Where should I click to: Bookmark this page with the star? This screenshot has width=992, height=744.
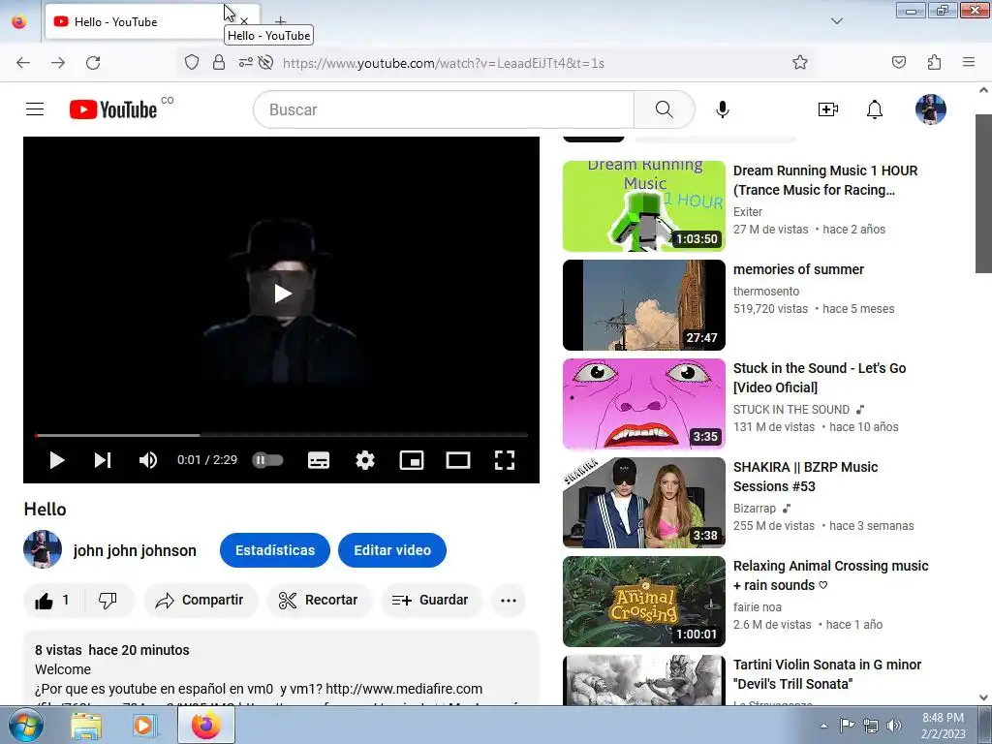point(799,62)
